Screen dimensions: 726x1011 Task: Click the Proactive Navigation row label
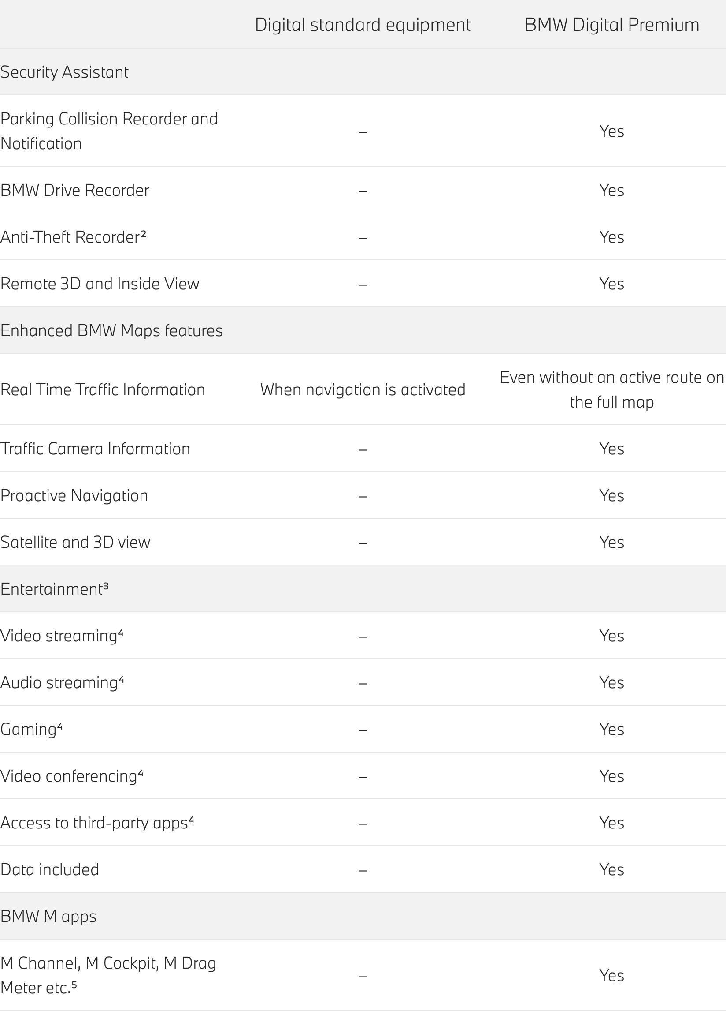[x=74, y=496]
